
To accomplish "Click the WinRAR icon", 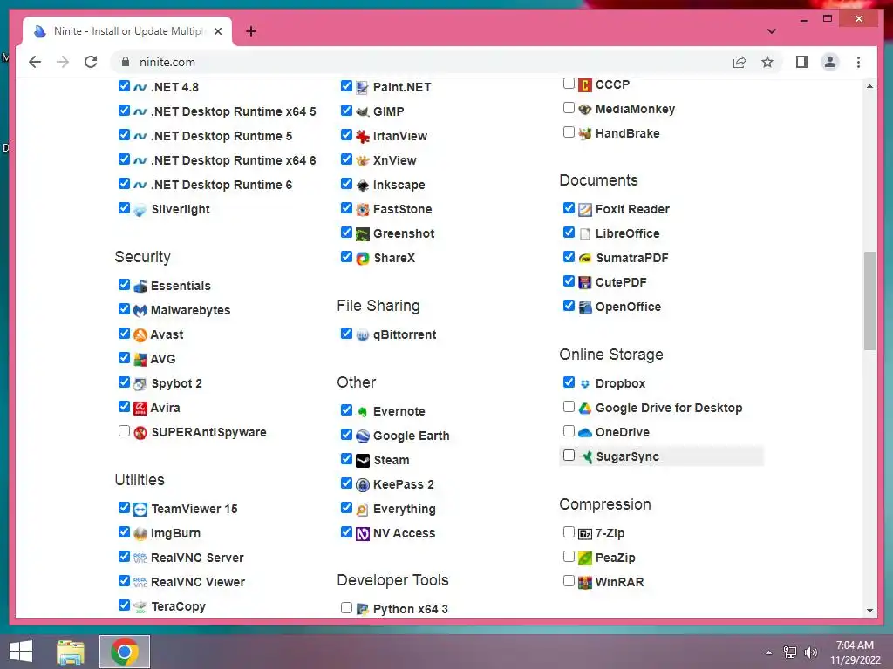I will 585,582.
